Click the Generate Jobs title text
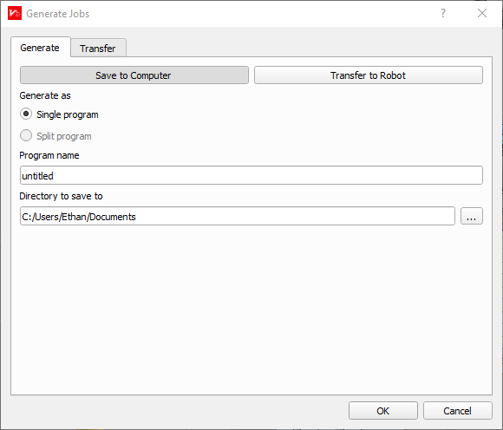 pos(58,14)
